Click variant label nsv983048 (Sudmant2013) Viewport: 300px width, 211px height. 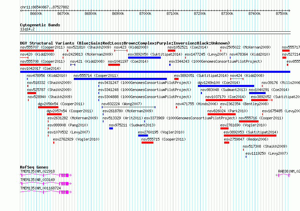(224, 90)
